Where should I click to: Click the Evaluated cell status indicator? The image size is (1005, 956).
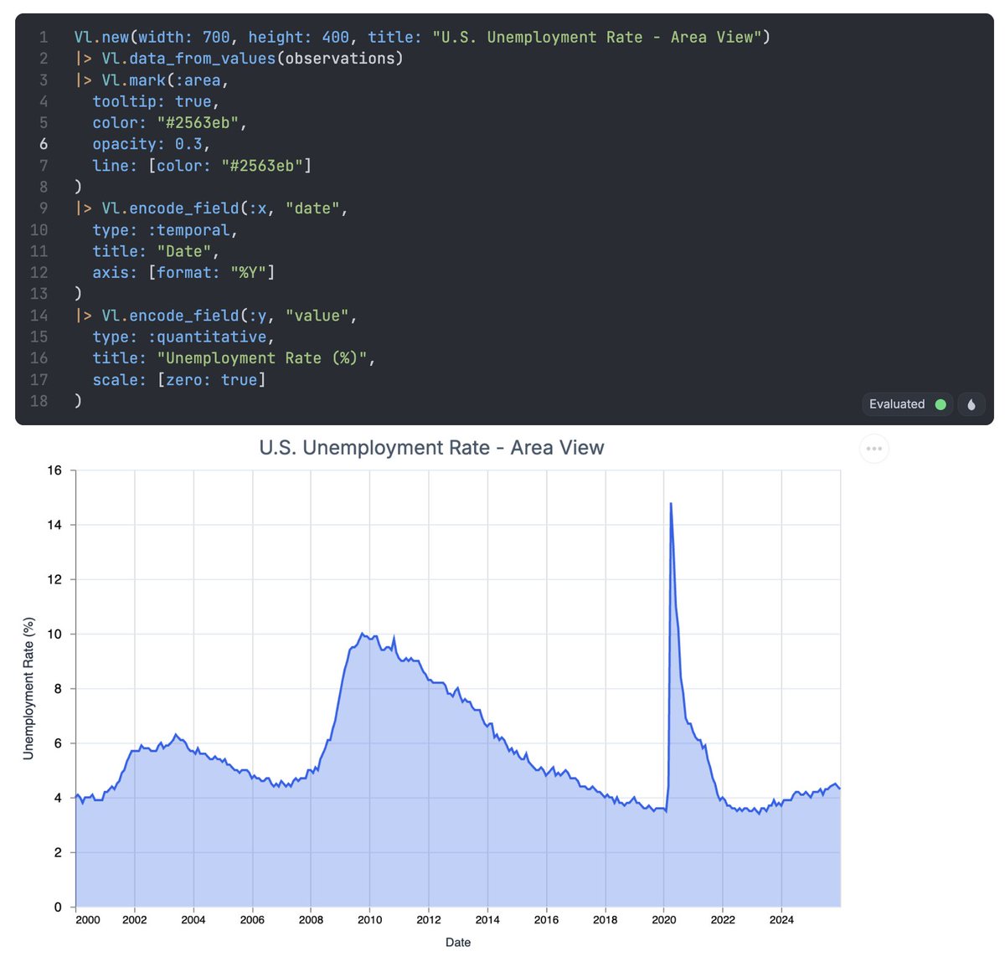(x=908, y=404)
